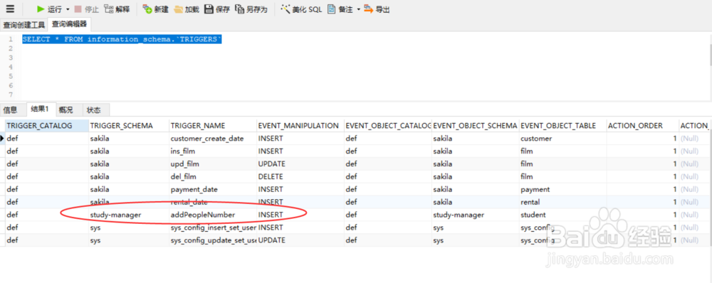
Task: Run the query with the 运行 button
Action: click(x=49, y=9)
